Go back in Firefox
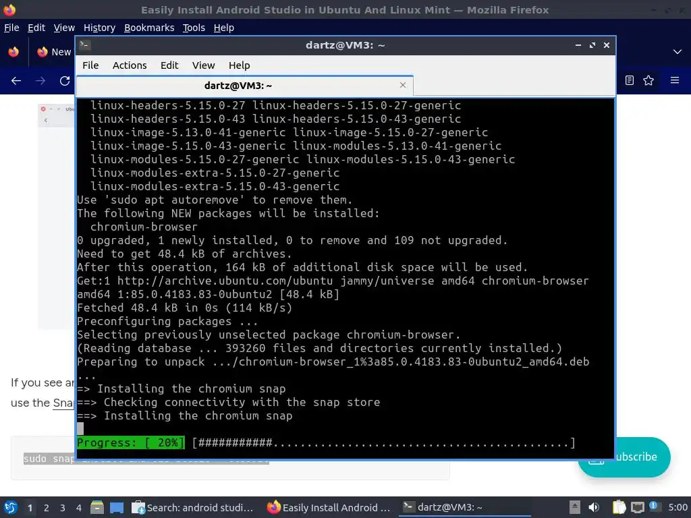The height and width of the screenshot is (518, 691). (x=16, y=81)
